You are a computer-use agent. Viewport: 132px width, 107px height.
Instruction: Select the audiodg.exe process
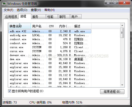click(x=50, y=35)
